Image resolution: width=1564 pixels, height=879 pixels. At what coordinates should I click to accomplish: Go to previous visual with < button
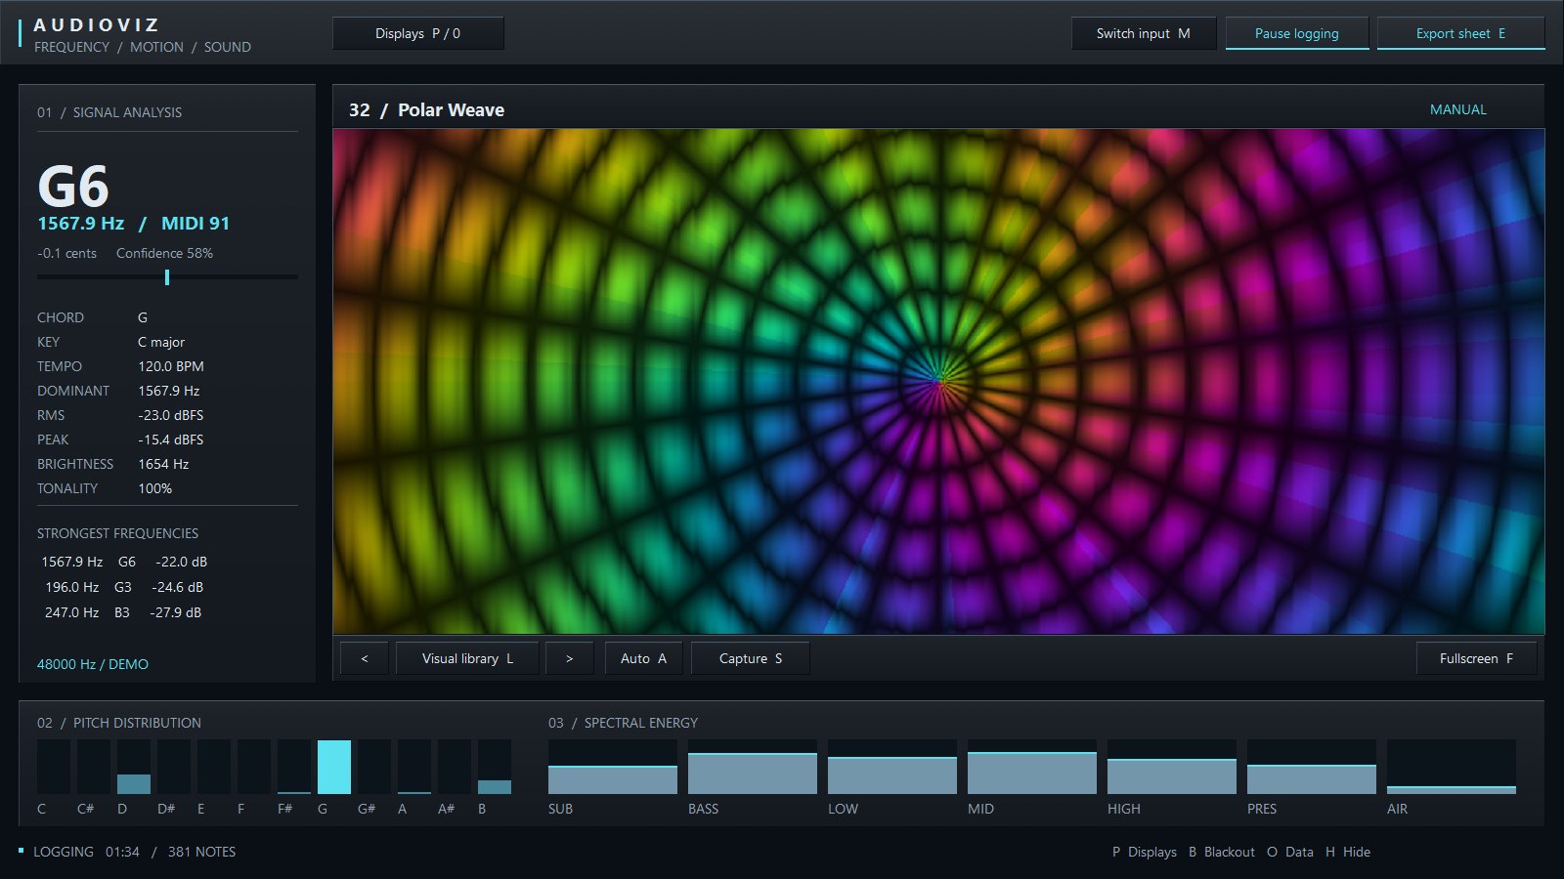click(x=365, y=658)
